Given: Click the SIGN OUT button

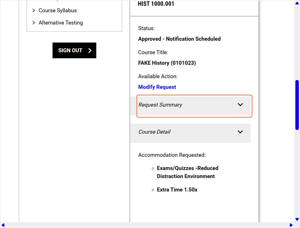Looking at the screenshot, I should [x=74, y=50].
